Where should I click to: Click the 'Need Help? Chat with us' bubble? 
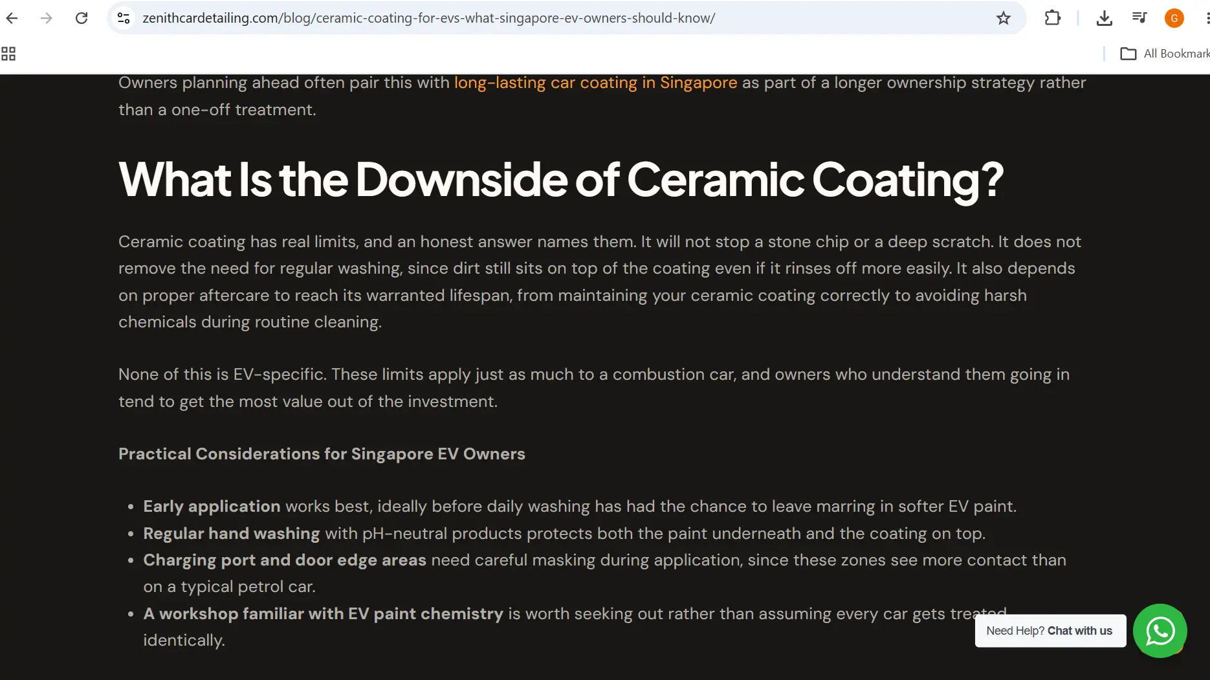(1050, 631)
